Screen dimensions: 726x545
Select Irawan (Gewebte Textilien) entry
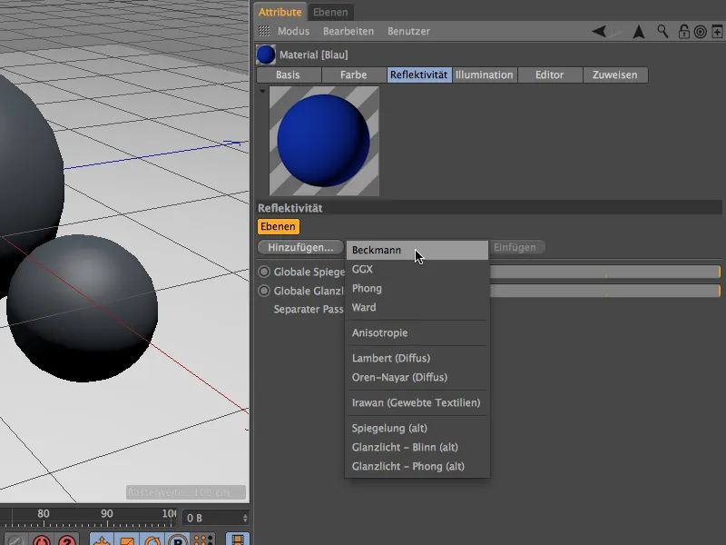coord(417,402)
